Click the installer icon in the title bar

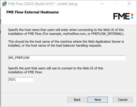pyautogui.click(x=4, y=4)
